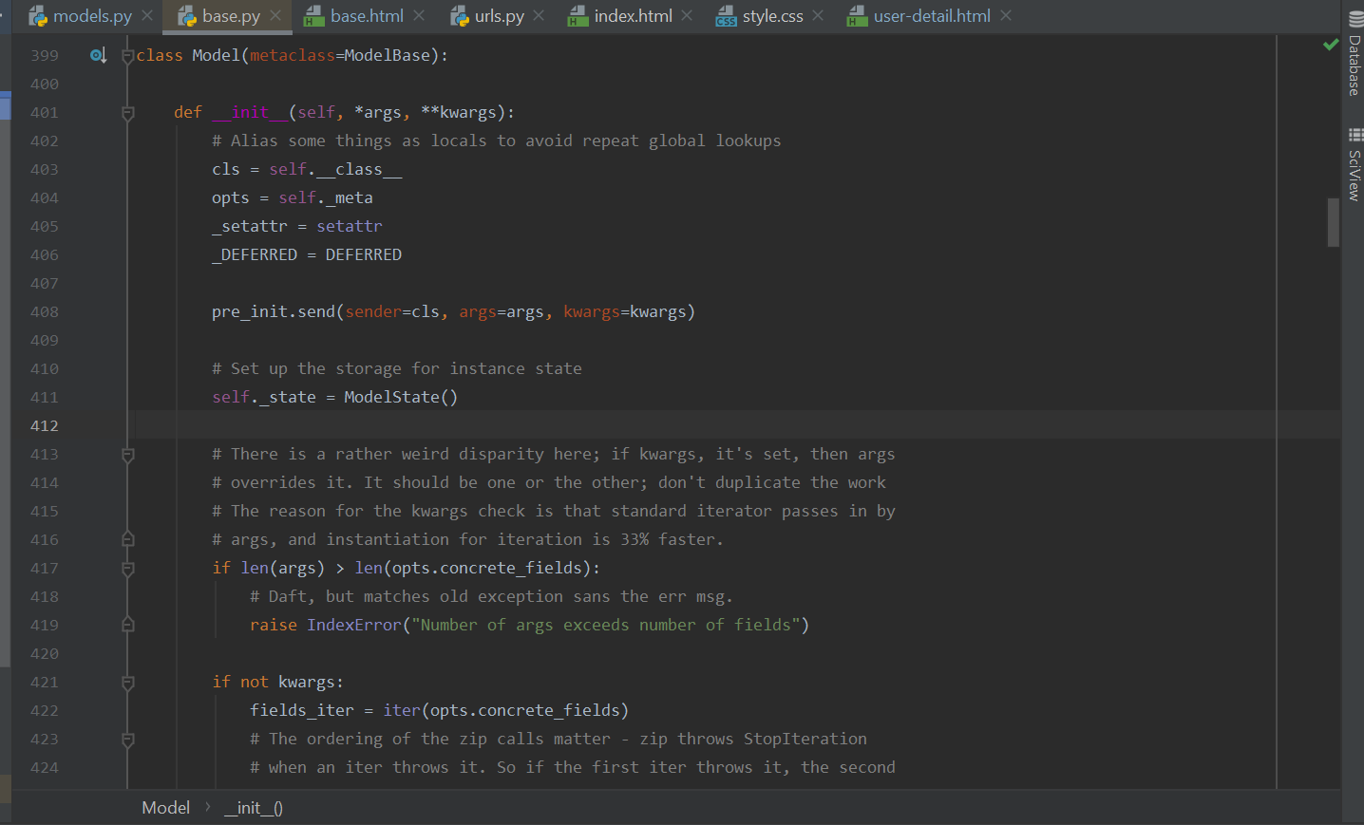Close the user-detail.html tab

[x=1006, y=16]
